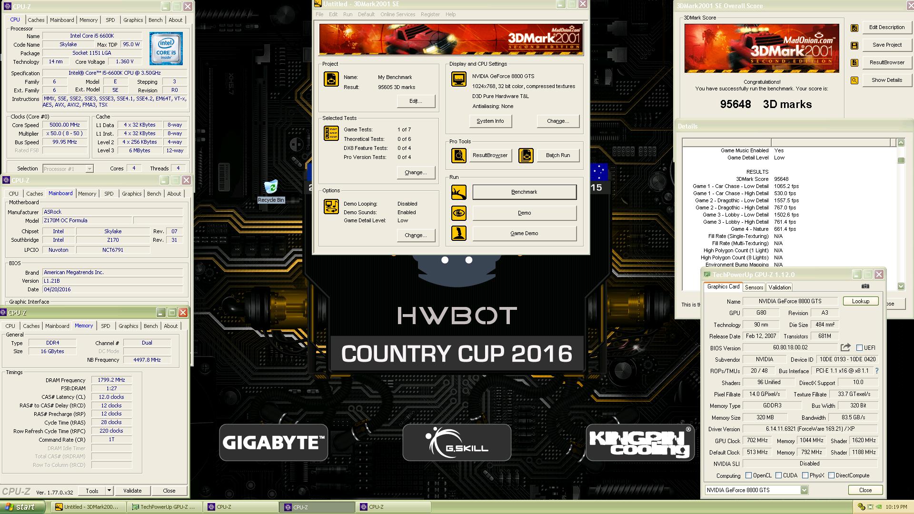
Task: Click the Bus Interface question mark in GPU-Z
Action: pos(876,371)
